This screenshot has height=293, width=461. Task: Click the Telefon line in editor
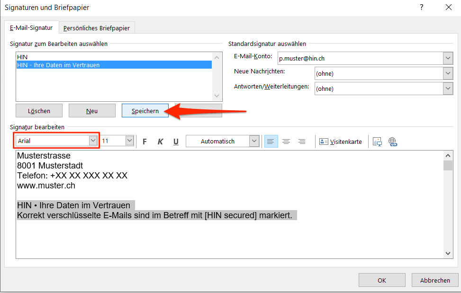(x=72, y=176)
